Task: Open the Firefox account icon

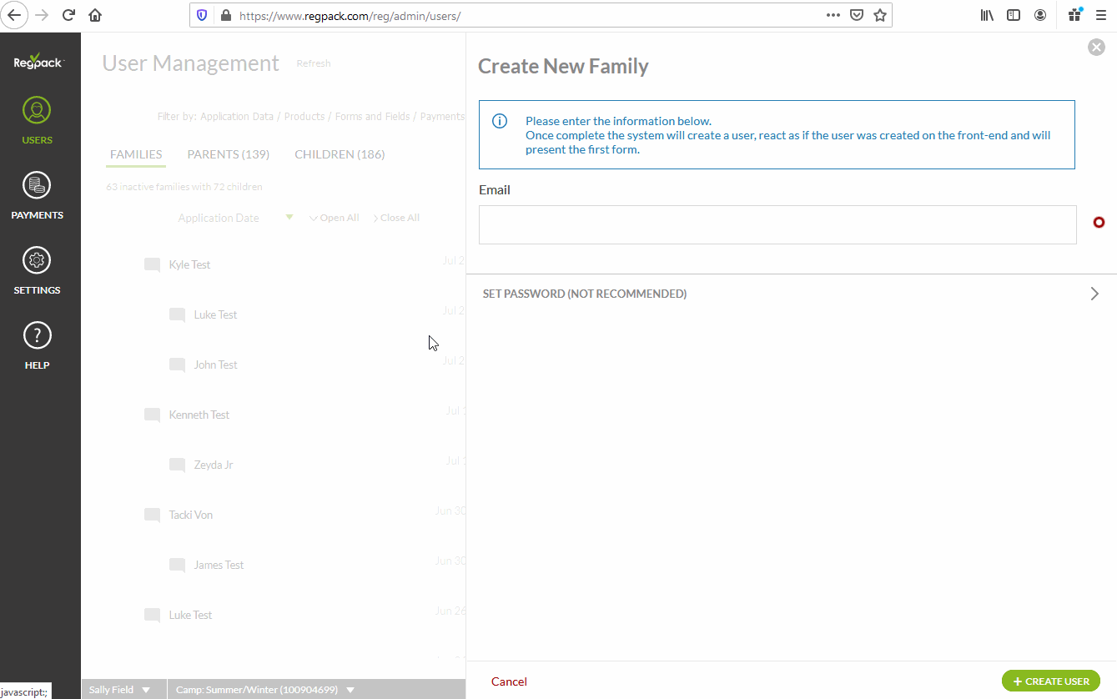Action: (x=1039, y=14)
